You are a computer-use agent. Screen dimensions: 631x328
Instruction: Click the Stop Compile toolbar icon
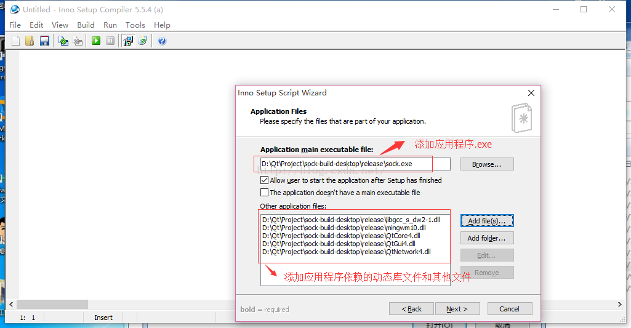click(78, 41)
